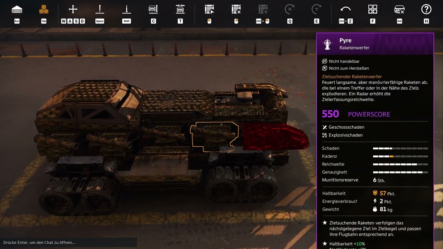This screenshot has height=249, width=443.
Task: Click the vehicle lift icon above C
Action: click(153, 9)
